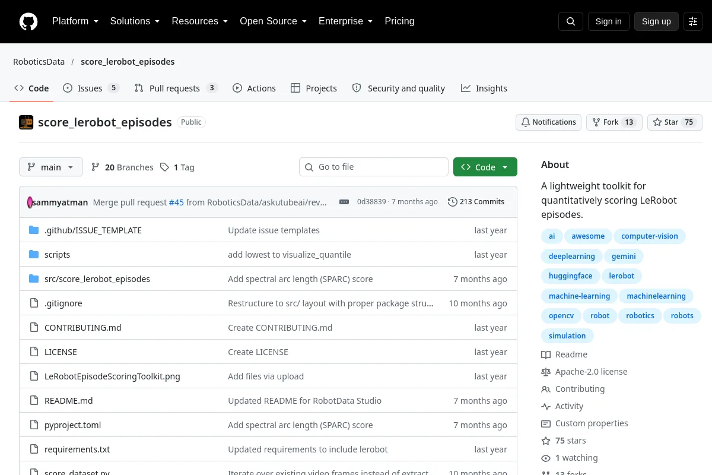Click file icon next to .gitignore

pos(34,303)
